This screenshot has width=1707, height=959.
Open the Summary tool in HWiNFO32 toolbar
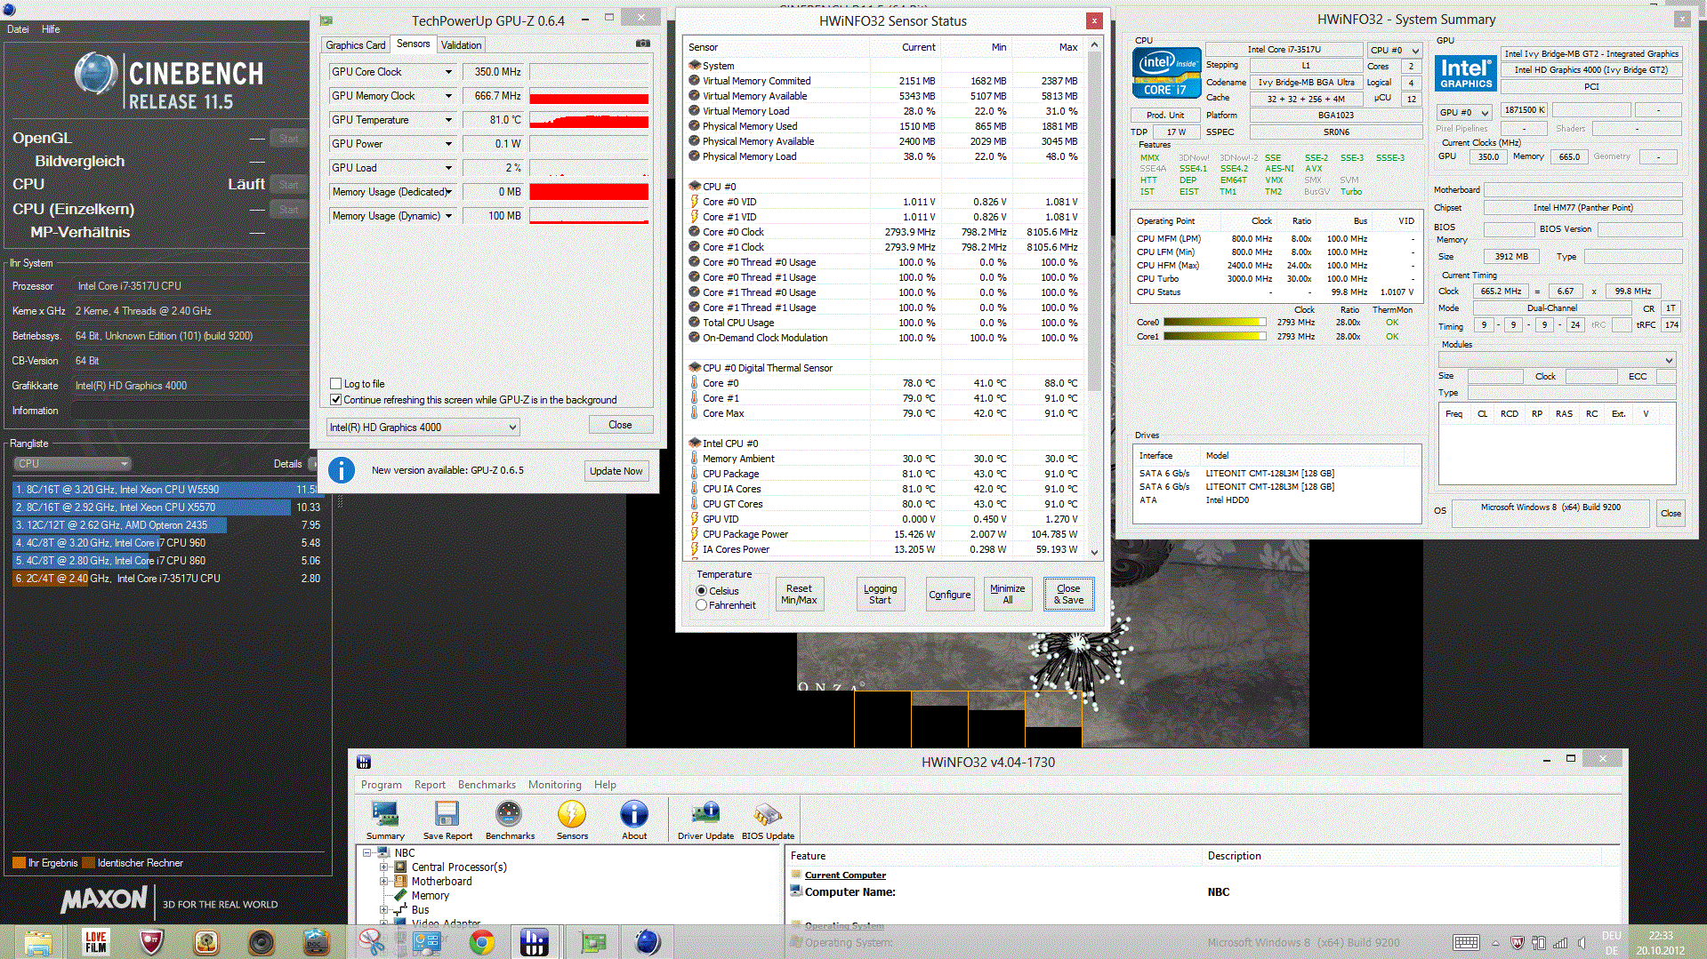point(385,819)
